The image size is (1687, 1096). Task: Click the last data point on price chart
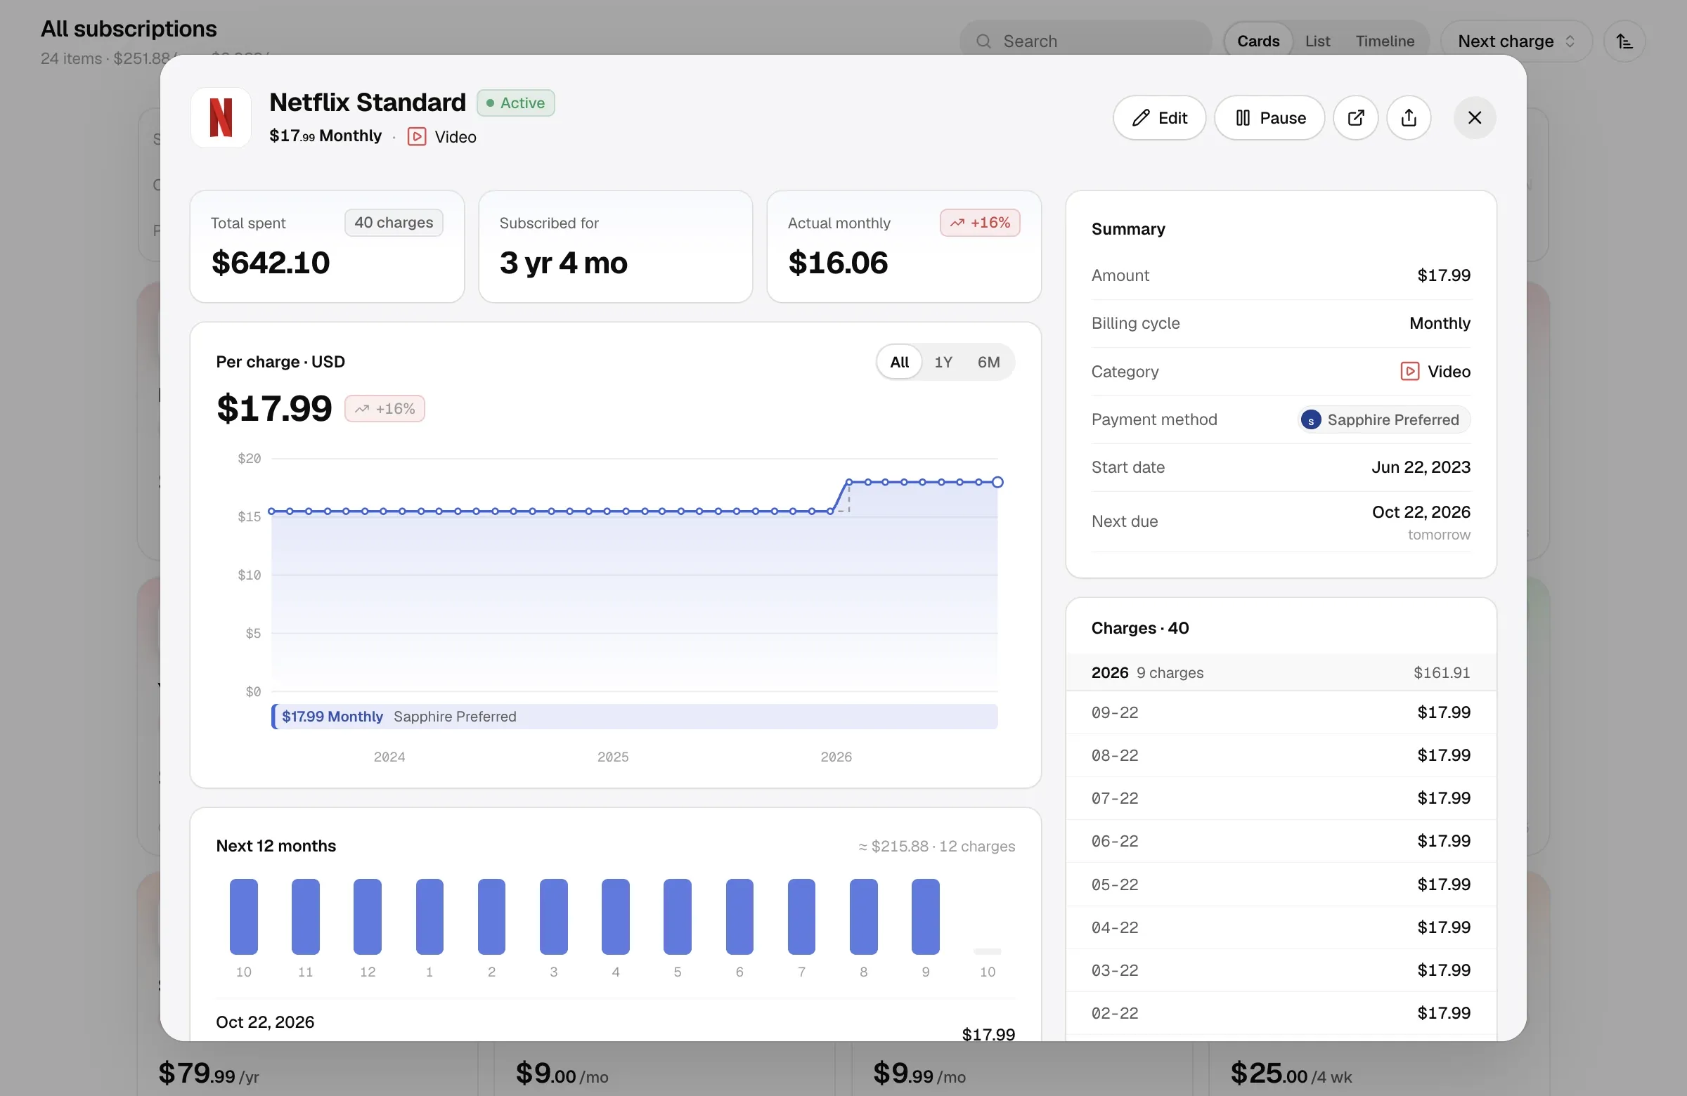(x=997, y=483)
